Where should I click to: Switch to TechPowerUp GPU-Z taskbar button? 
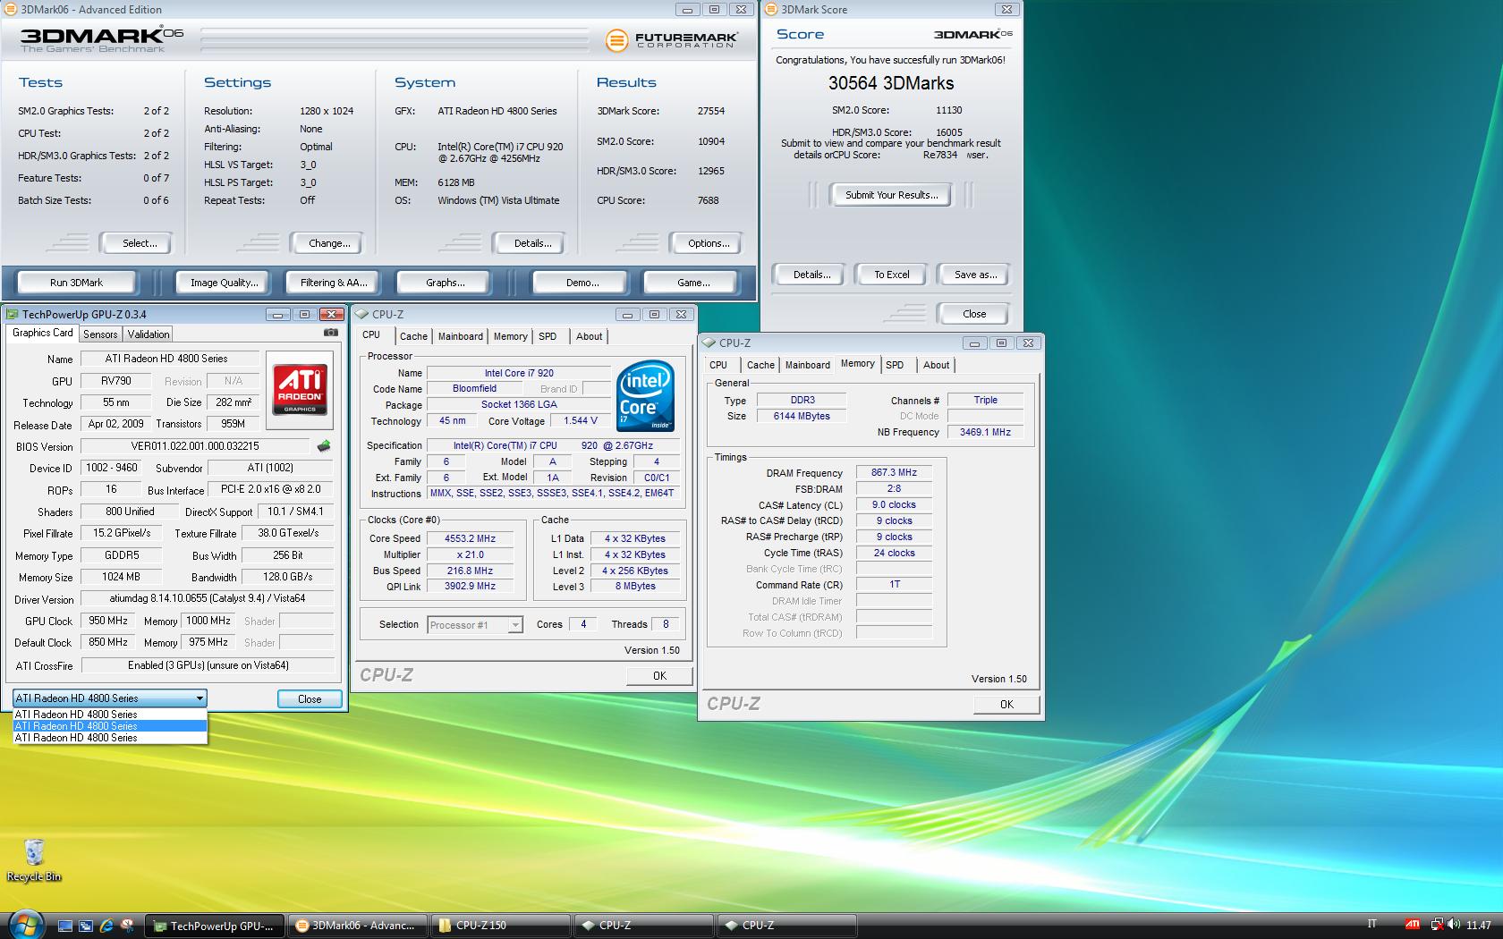point(215,926)
